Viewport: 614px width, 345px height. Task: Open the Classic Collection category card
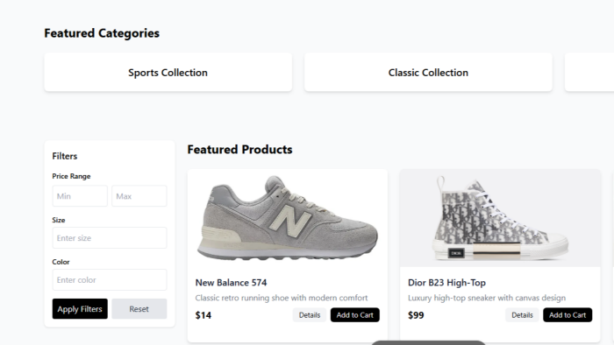[428, 73]
